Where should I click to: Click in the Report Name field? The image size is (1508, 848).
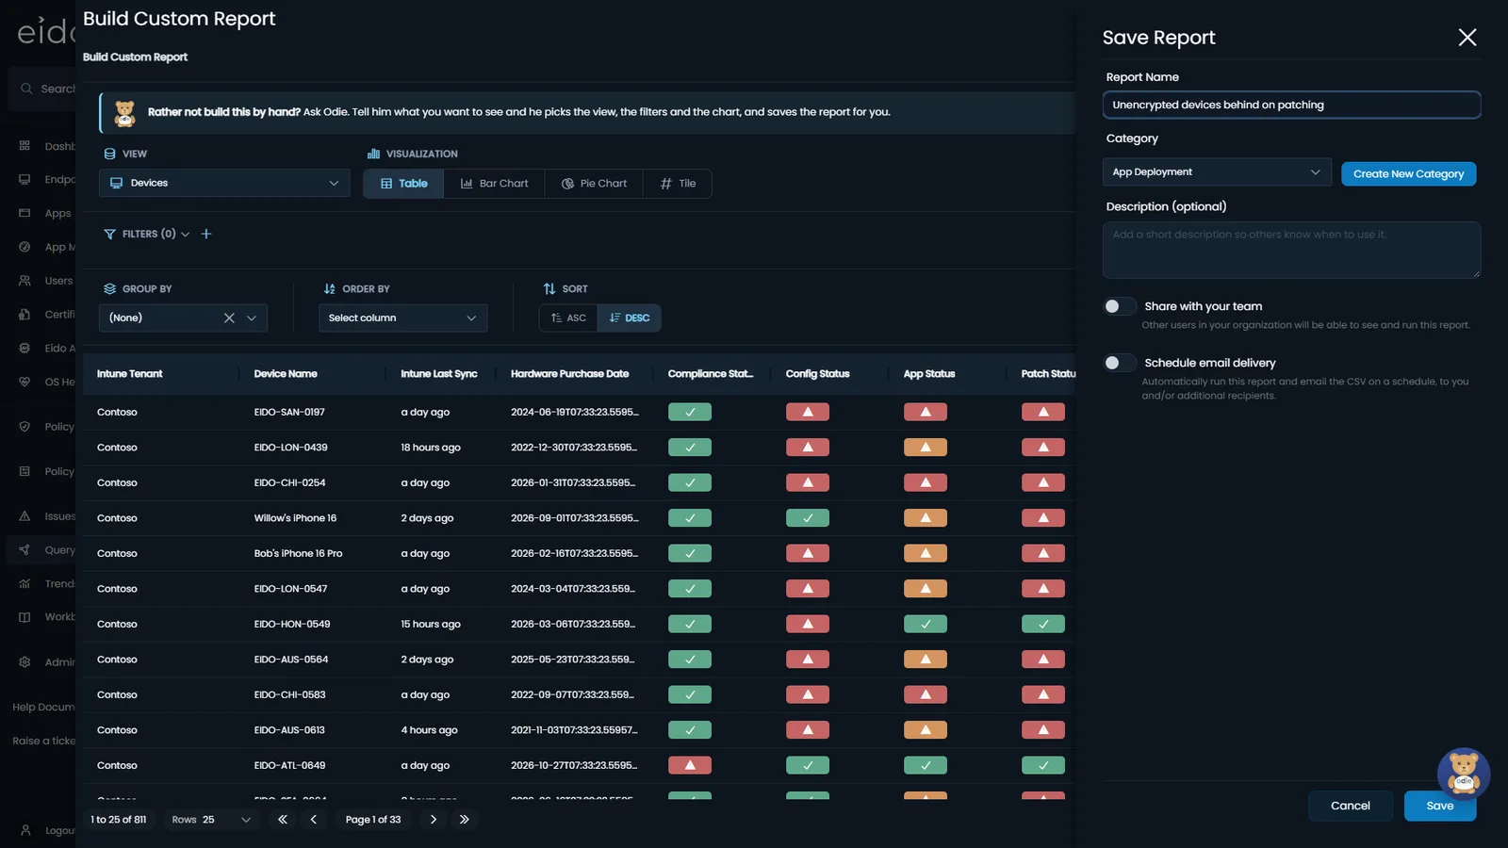[x=1291, y=105]
